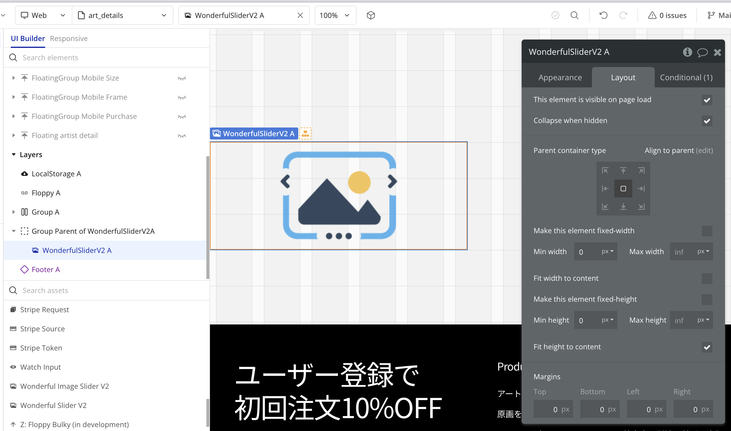731x431 pixels.
Task: Open the Web platform dropdown
Action: point(44,15)
